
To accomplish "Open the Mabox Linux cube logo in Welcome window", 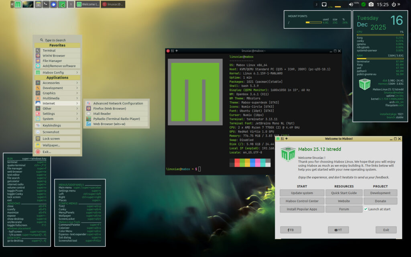I will click(288, 154).
